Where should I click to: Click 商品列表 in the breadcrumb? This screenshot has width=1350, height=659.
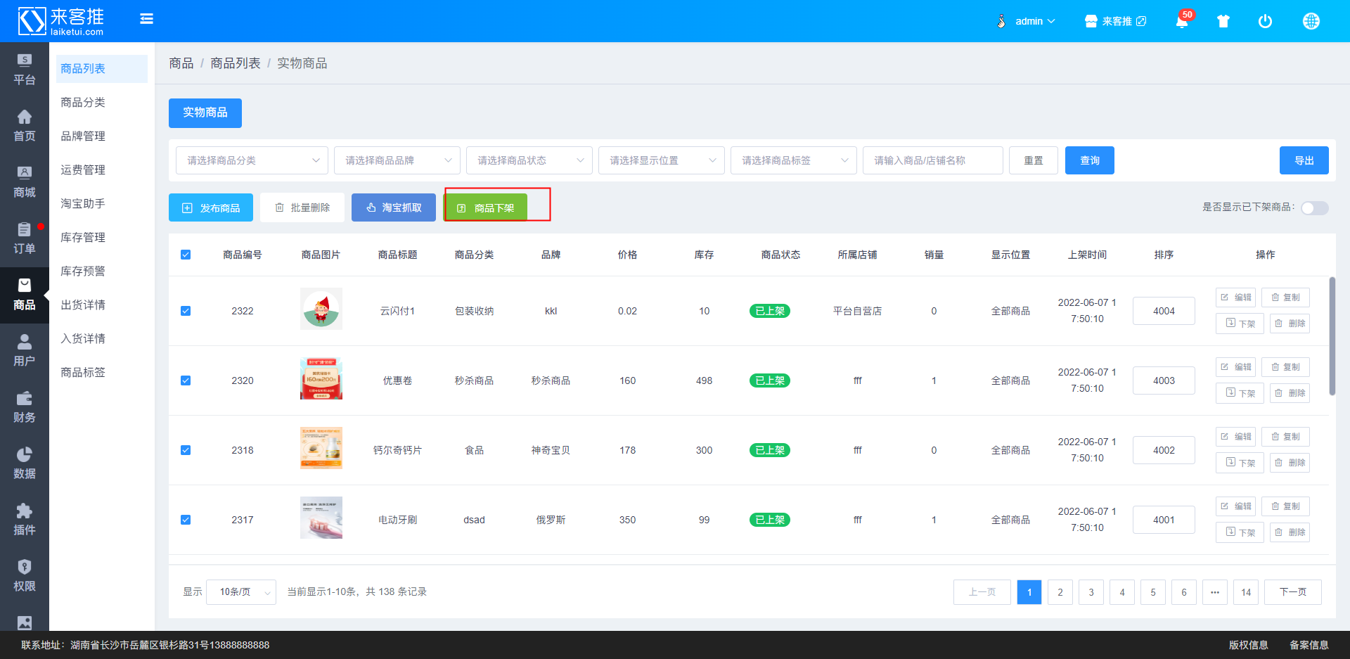236,63
